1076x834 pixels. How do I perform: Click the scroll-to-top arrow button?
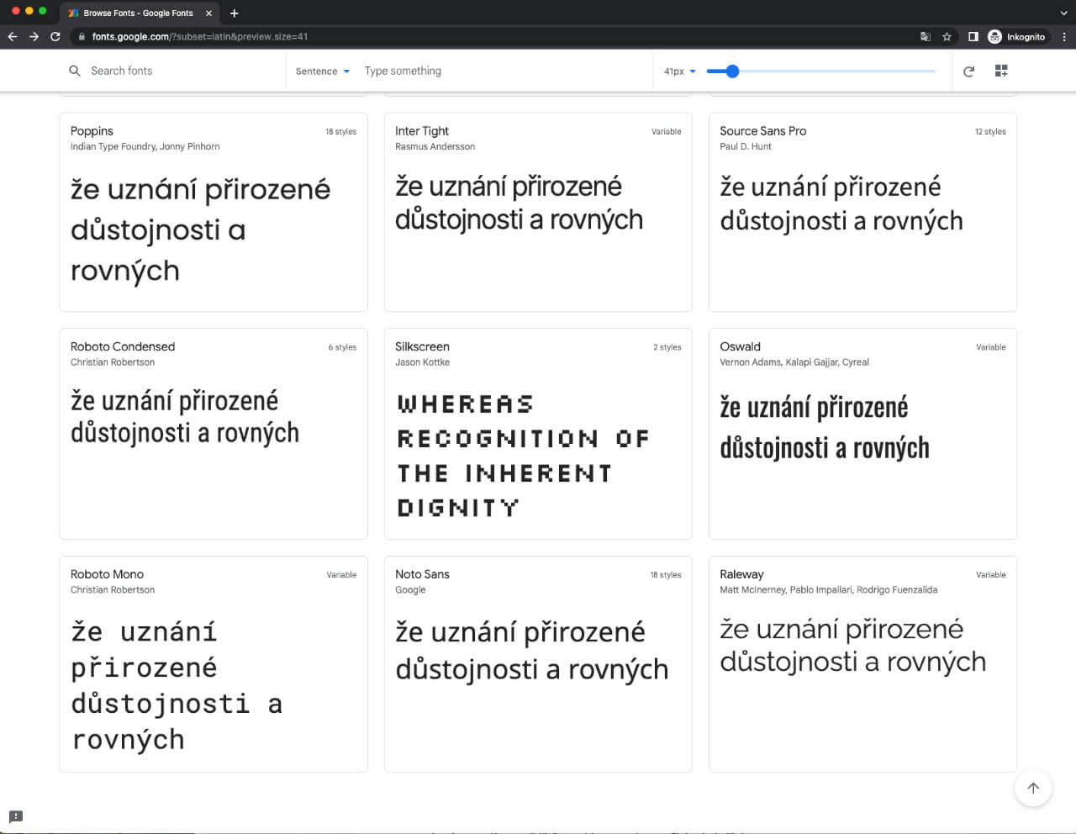(x=1033, y=788)
